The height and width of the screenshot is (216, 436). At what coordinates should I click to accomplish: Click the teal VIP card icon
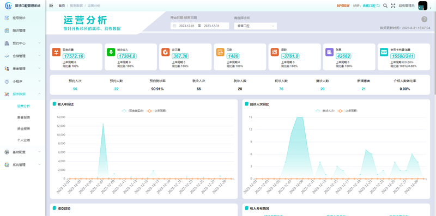[384, 52]
